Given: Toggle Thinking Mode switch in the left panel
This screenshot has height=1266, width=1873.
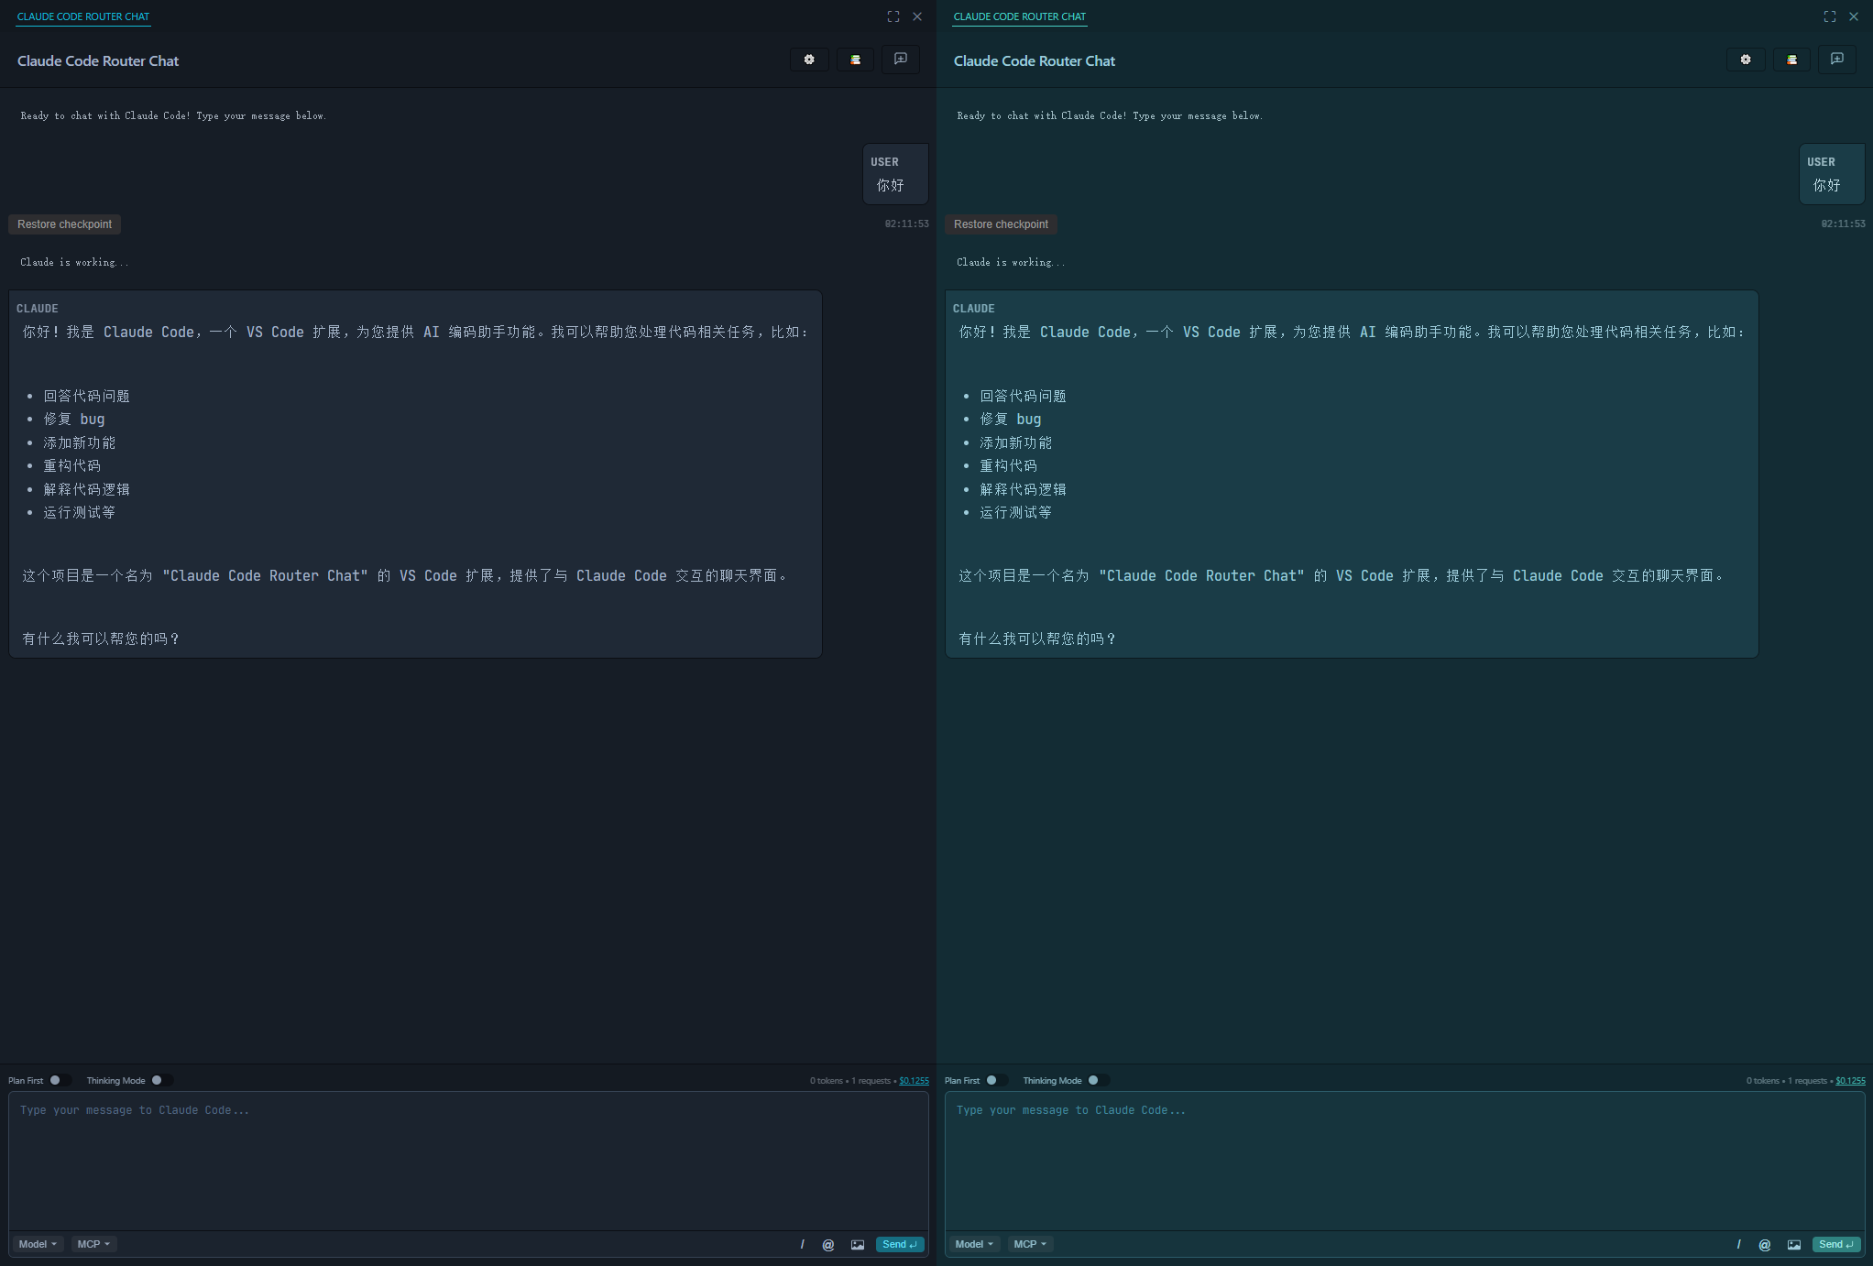Looking at the screenshot, I should tap(161, 1080).
